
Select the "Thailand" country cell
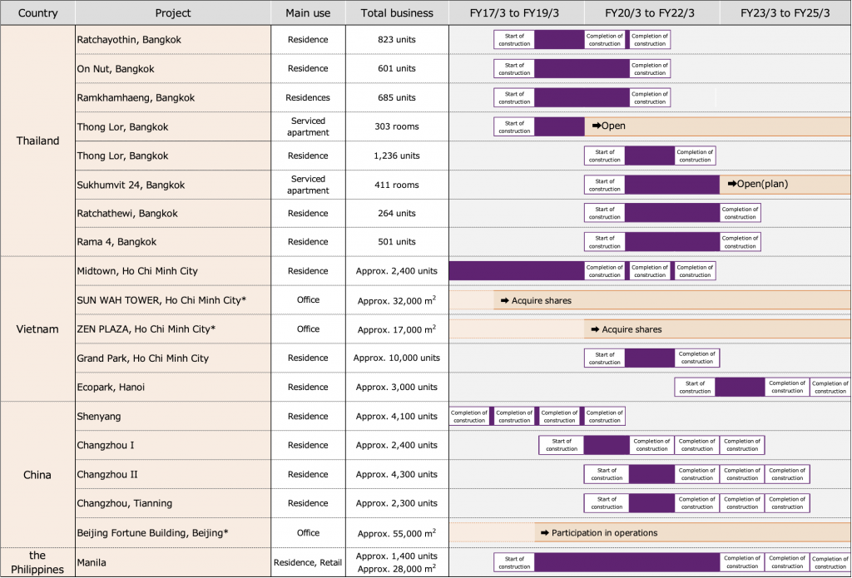pyautogui.click(x=37, y=141)
